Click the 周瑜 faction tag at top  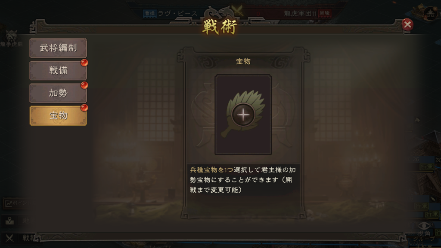click(x=324, y=13)
